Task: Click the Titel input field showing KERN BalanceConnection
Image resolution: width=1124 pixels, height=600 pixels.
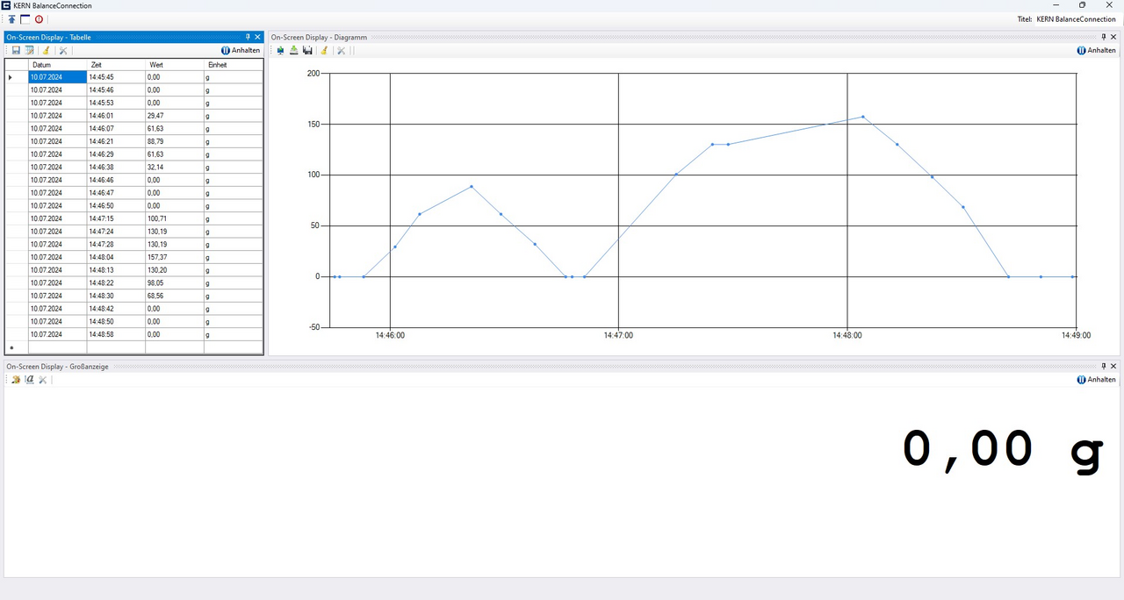Action: tap(1076, 19)
